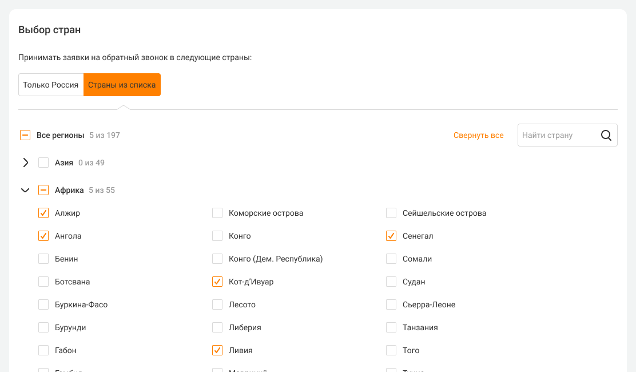Collapse the Африка region list
The height and width of the screenshot is (372, 636).
25,190
